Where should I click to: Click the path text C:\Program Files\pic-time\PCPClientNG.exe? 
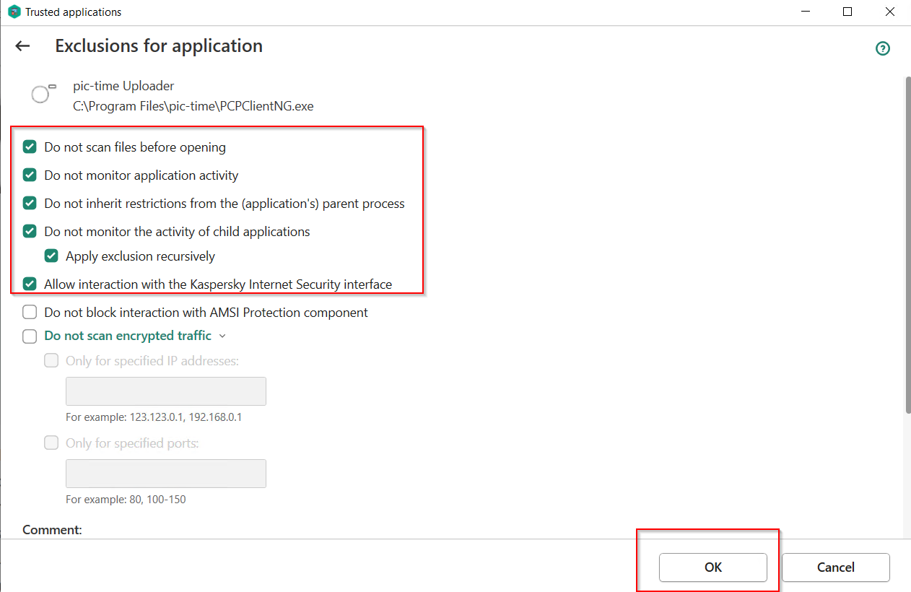pyautogui.click(x=193, y=106)
